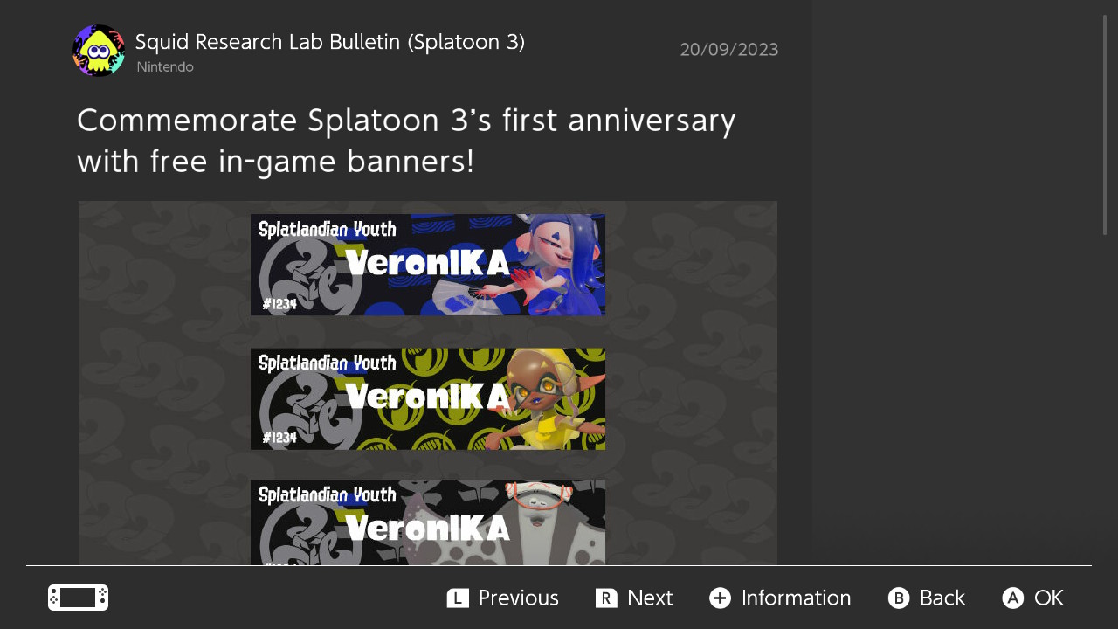Confirm with the OK label
Screen dimensions: 1118x629
(x=1048, y=598)
